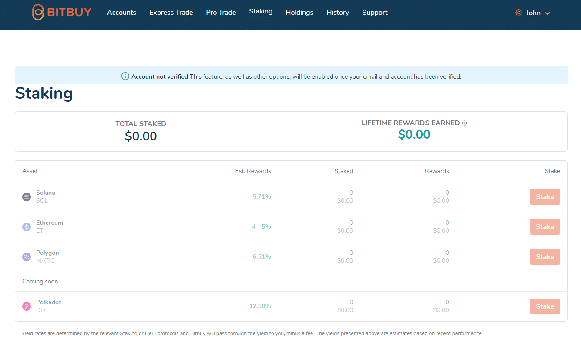Expand the John account dropdown arrow
This screenshot has height=349, width=581.
(547, 13)
